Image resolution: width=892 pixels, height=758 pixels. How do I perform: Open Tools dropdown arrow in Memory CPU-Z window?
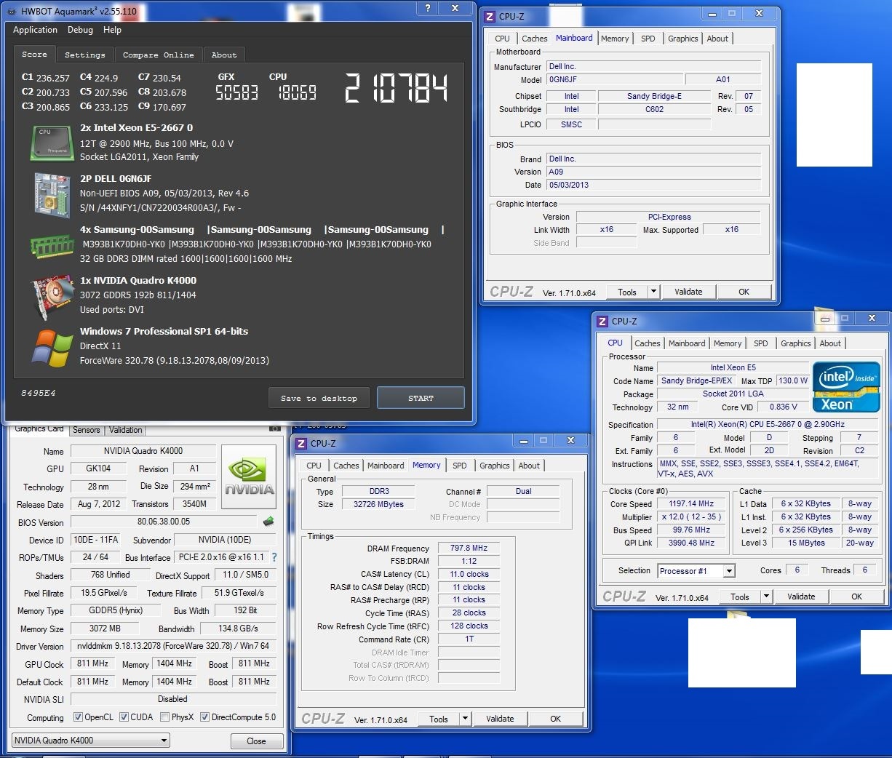(x=465, y=719)
